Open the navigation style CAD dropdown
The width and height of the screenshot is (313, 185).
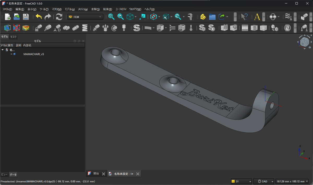point(264,181)
